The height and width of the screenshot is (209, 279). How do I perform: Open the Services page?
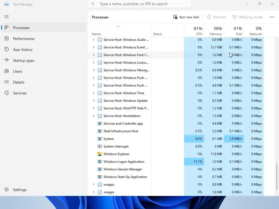coord(44,93)
